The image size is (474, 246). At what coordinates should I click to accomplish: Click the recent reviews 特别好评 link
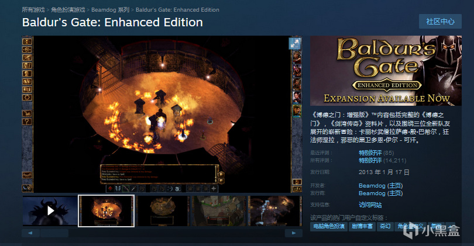coord(370,153)
